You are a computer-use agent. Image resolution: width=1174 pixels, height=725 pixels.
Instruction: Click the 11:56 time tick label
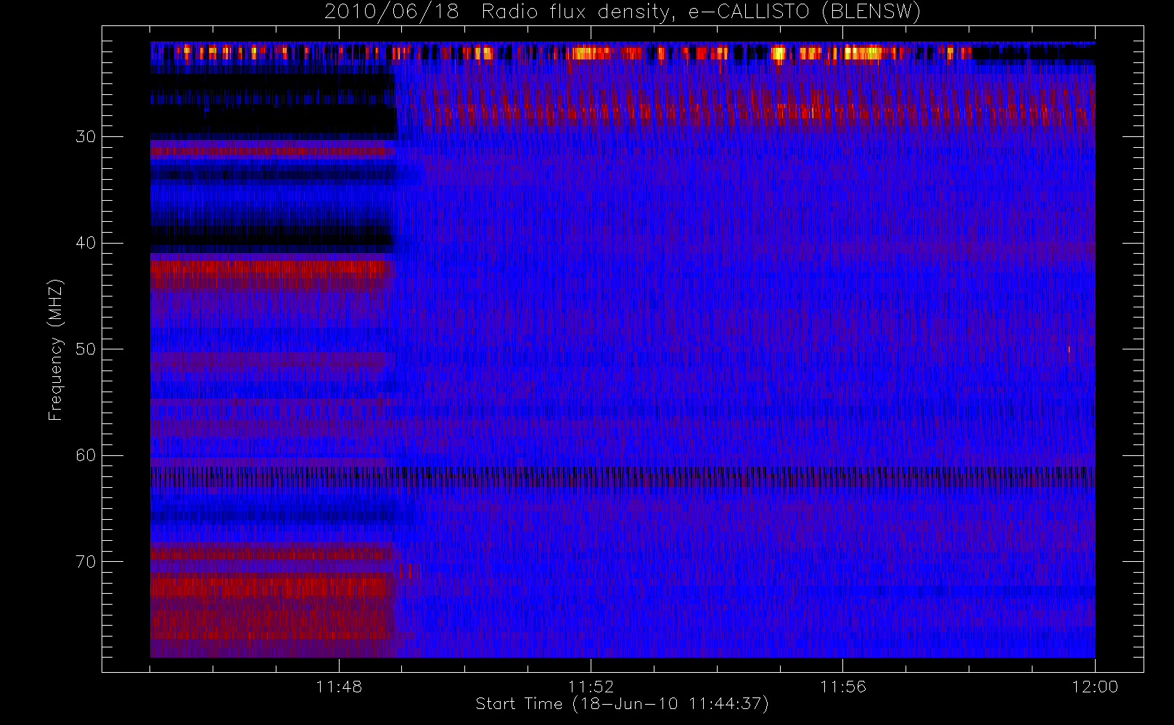coord(843,687)
